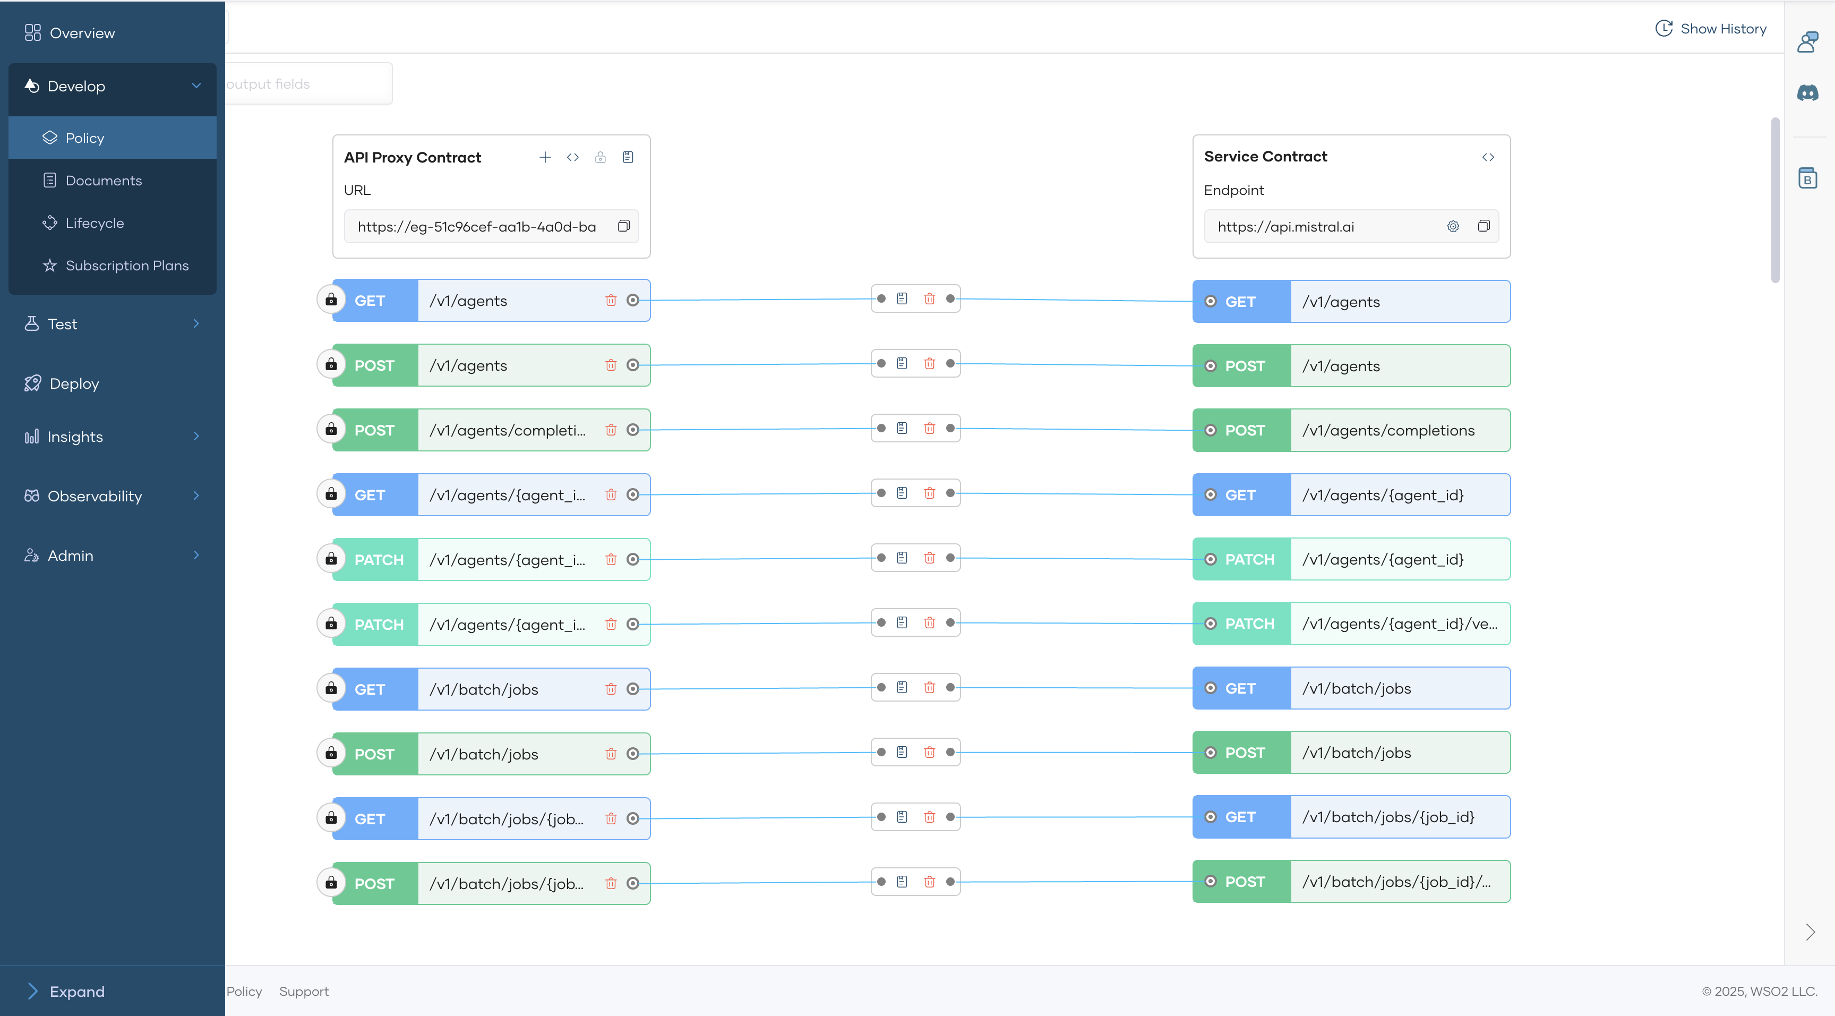Image resolution: width=1835 pixels, height=1016 pixels.
Task: Open mapping document icon for POST /v1/agents link
Action: [902, 363]
